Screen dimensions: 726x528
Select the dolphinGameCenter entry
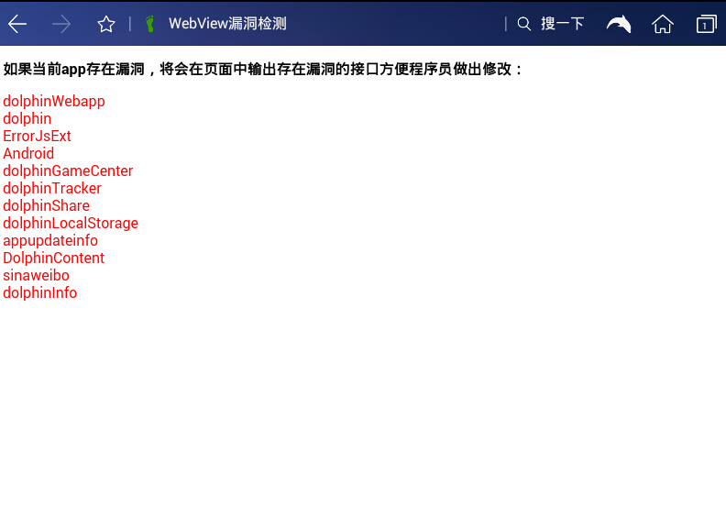click(x=68, y=170)
